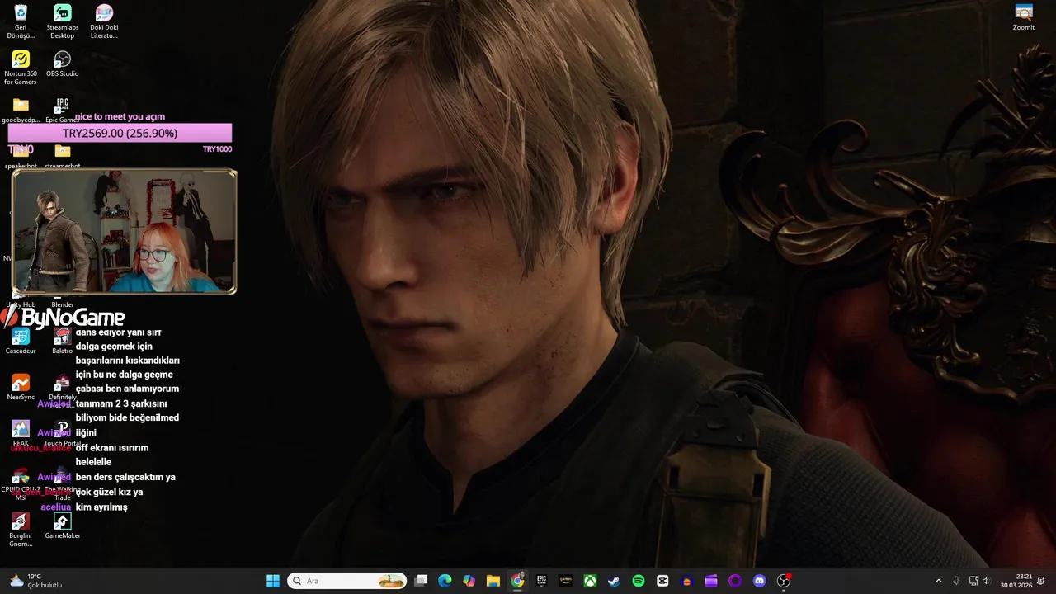Open the Norton 360 for Gamers shortcut
Screen dimensions: 1056x594
(x=21, y=68)
